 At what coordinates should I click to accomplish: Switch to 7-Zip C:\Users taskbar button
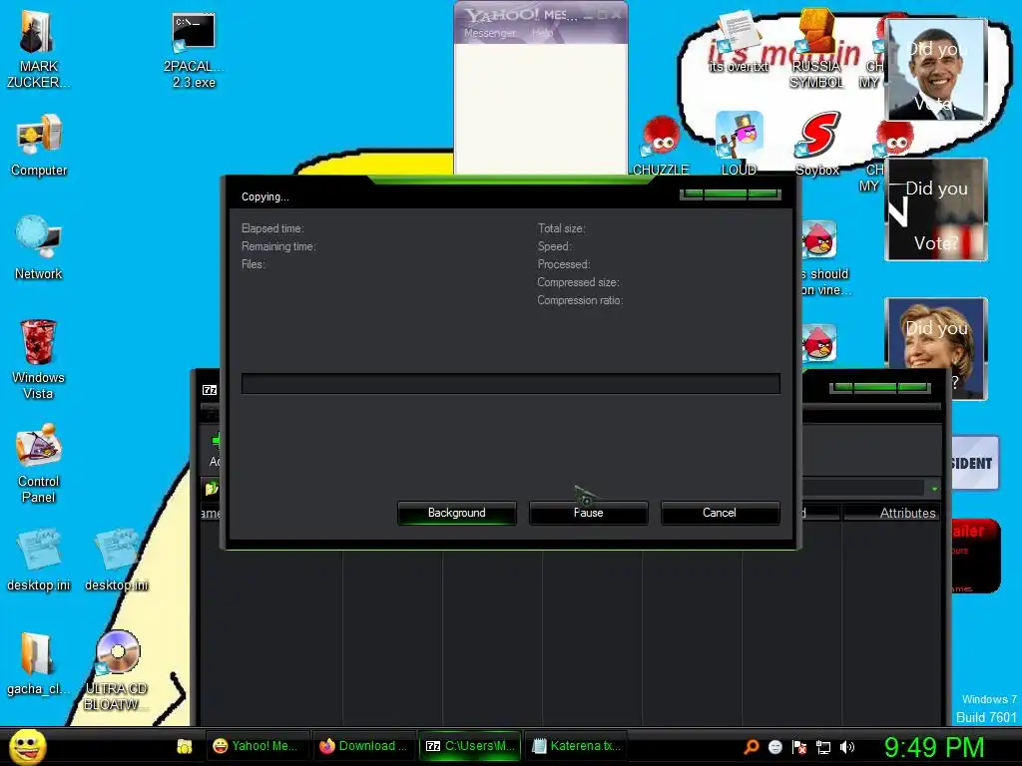[469, 746]
